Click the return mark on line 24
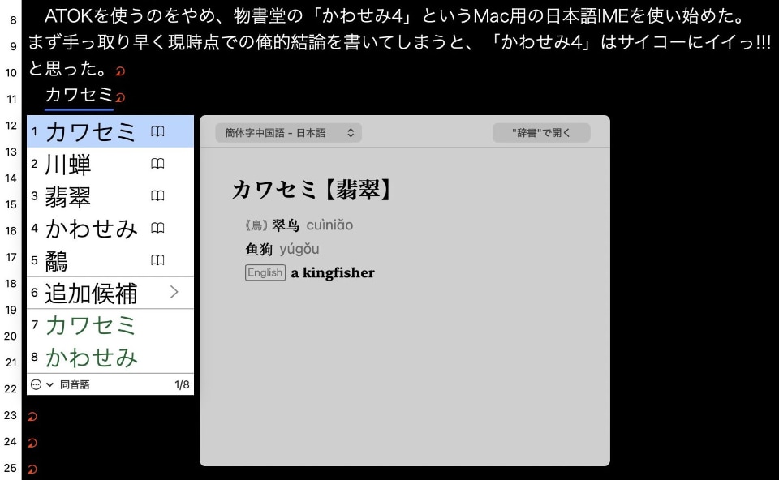The height and width of the screenshot is (480, 779). click(32, 442)
